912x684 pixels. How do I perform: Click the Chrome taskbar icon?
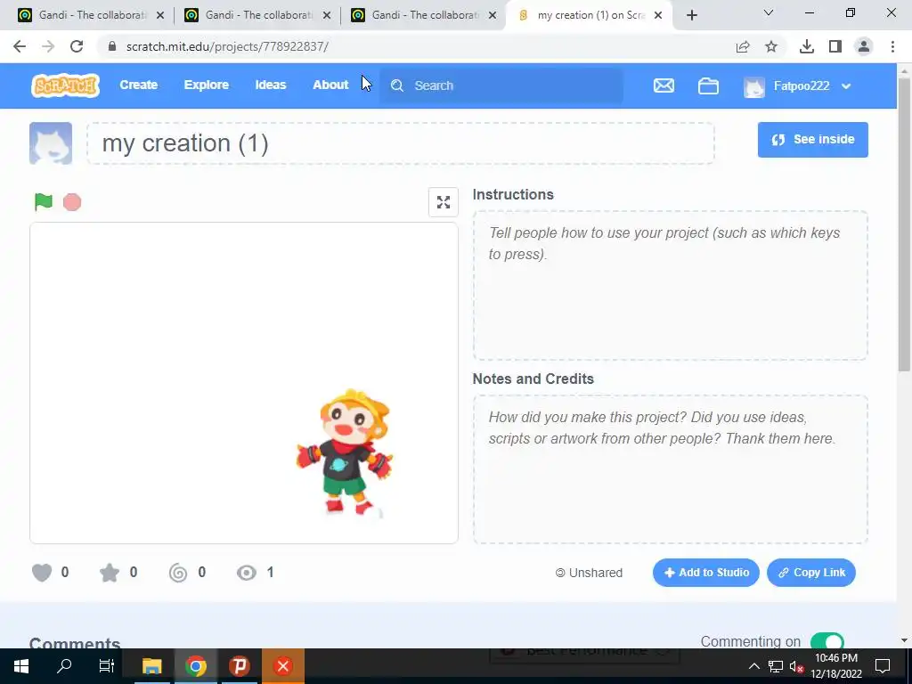click(x=196, y=666)
